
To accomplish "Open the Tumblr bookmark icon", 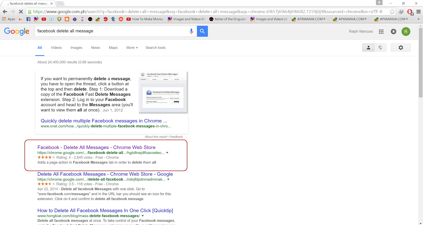I will (113, 19).
